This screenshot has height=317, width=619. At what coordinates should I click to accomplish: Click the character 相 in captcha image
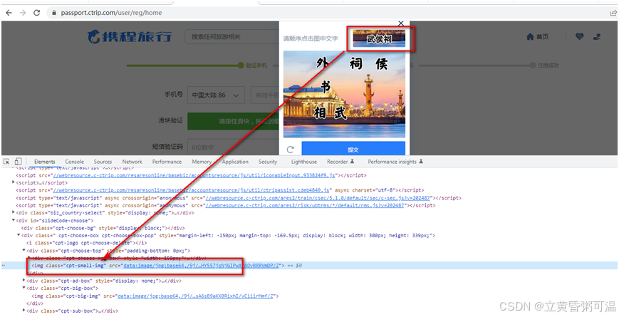click(x=321, y=113)
